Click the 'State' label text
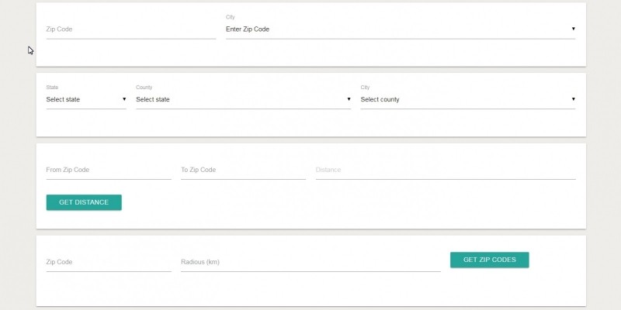 tap(52, 88)
